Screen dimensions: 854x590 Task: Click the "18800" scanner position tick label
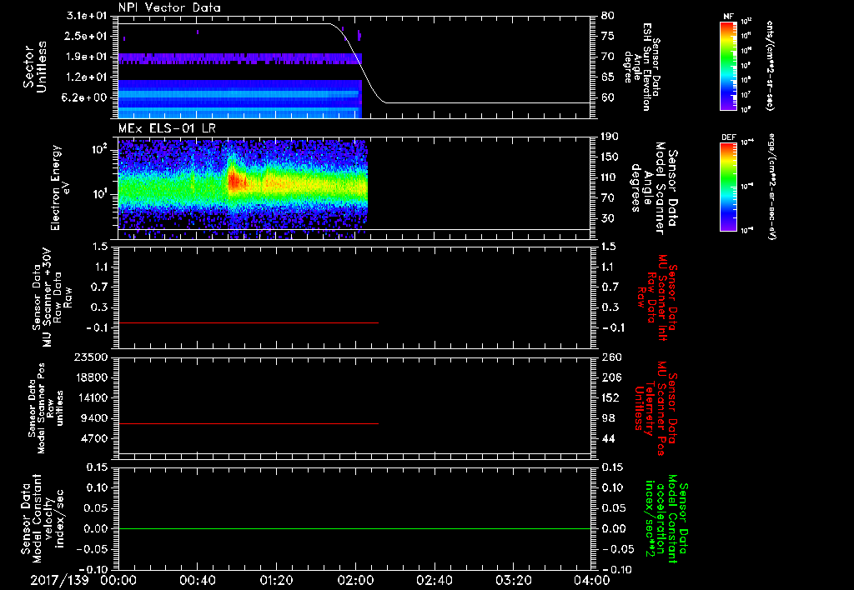point(90,377)
